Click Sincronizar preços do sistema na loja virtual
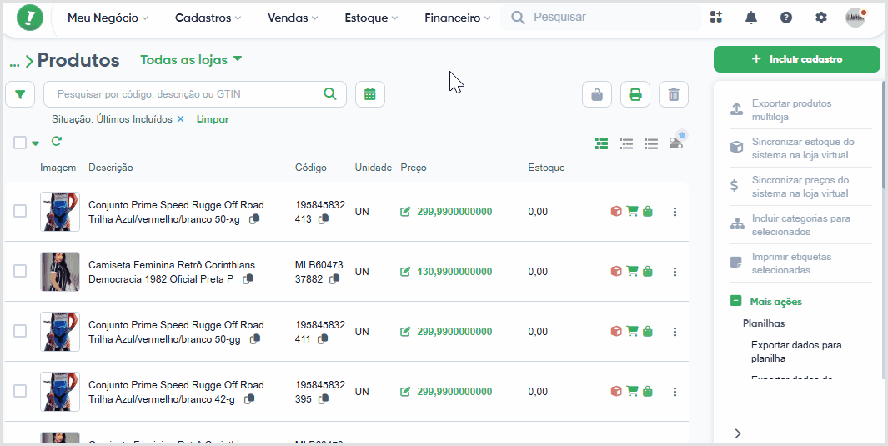 800,187
